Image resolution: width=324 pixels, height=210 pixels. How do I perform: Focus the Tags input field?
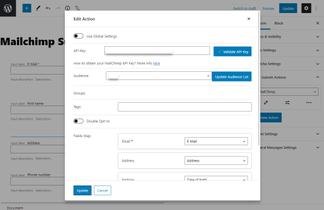185,107
